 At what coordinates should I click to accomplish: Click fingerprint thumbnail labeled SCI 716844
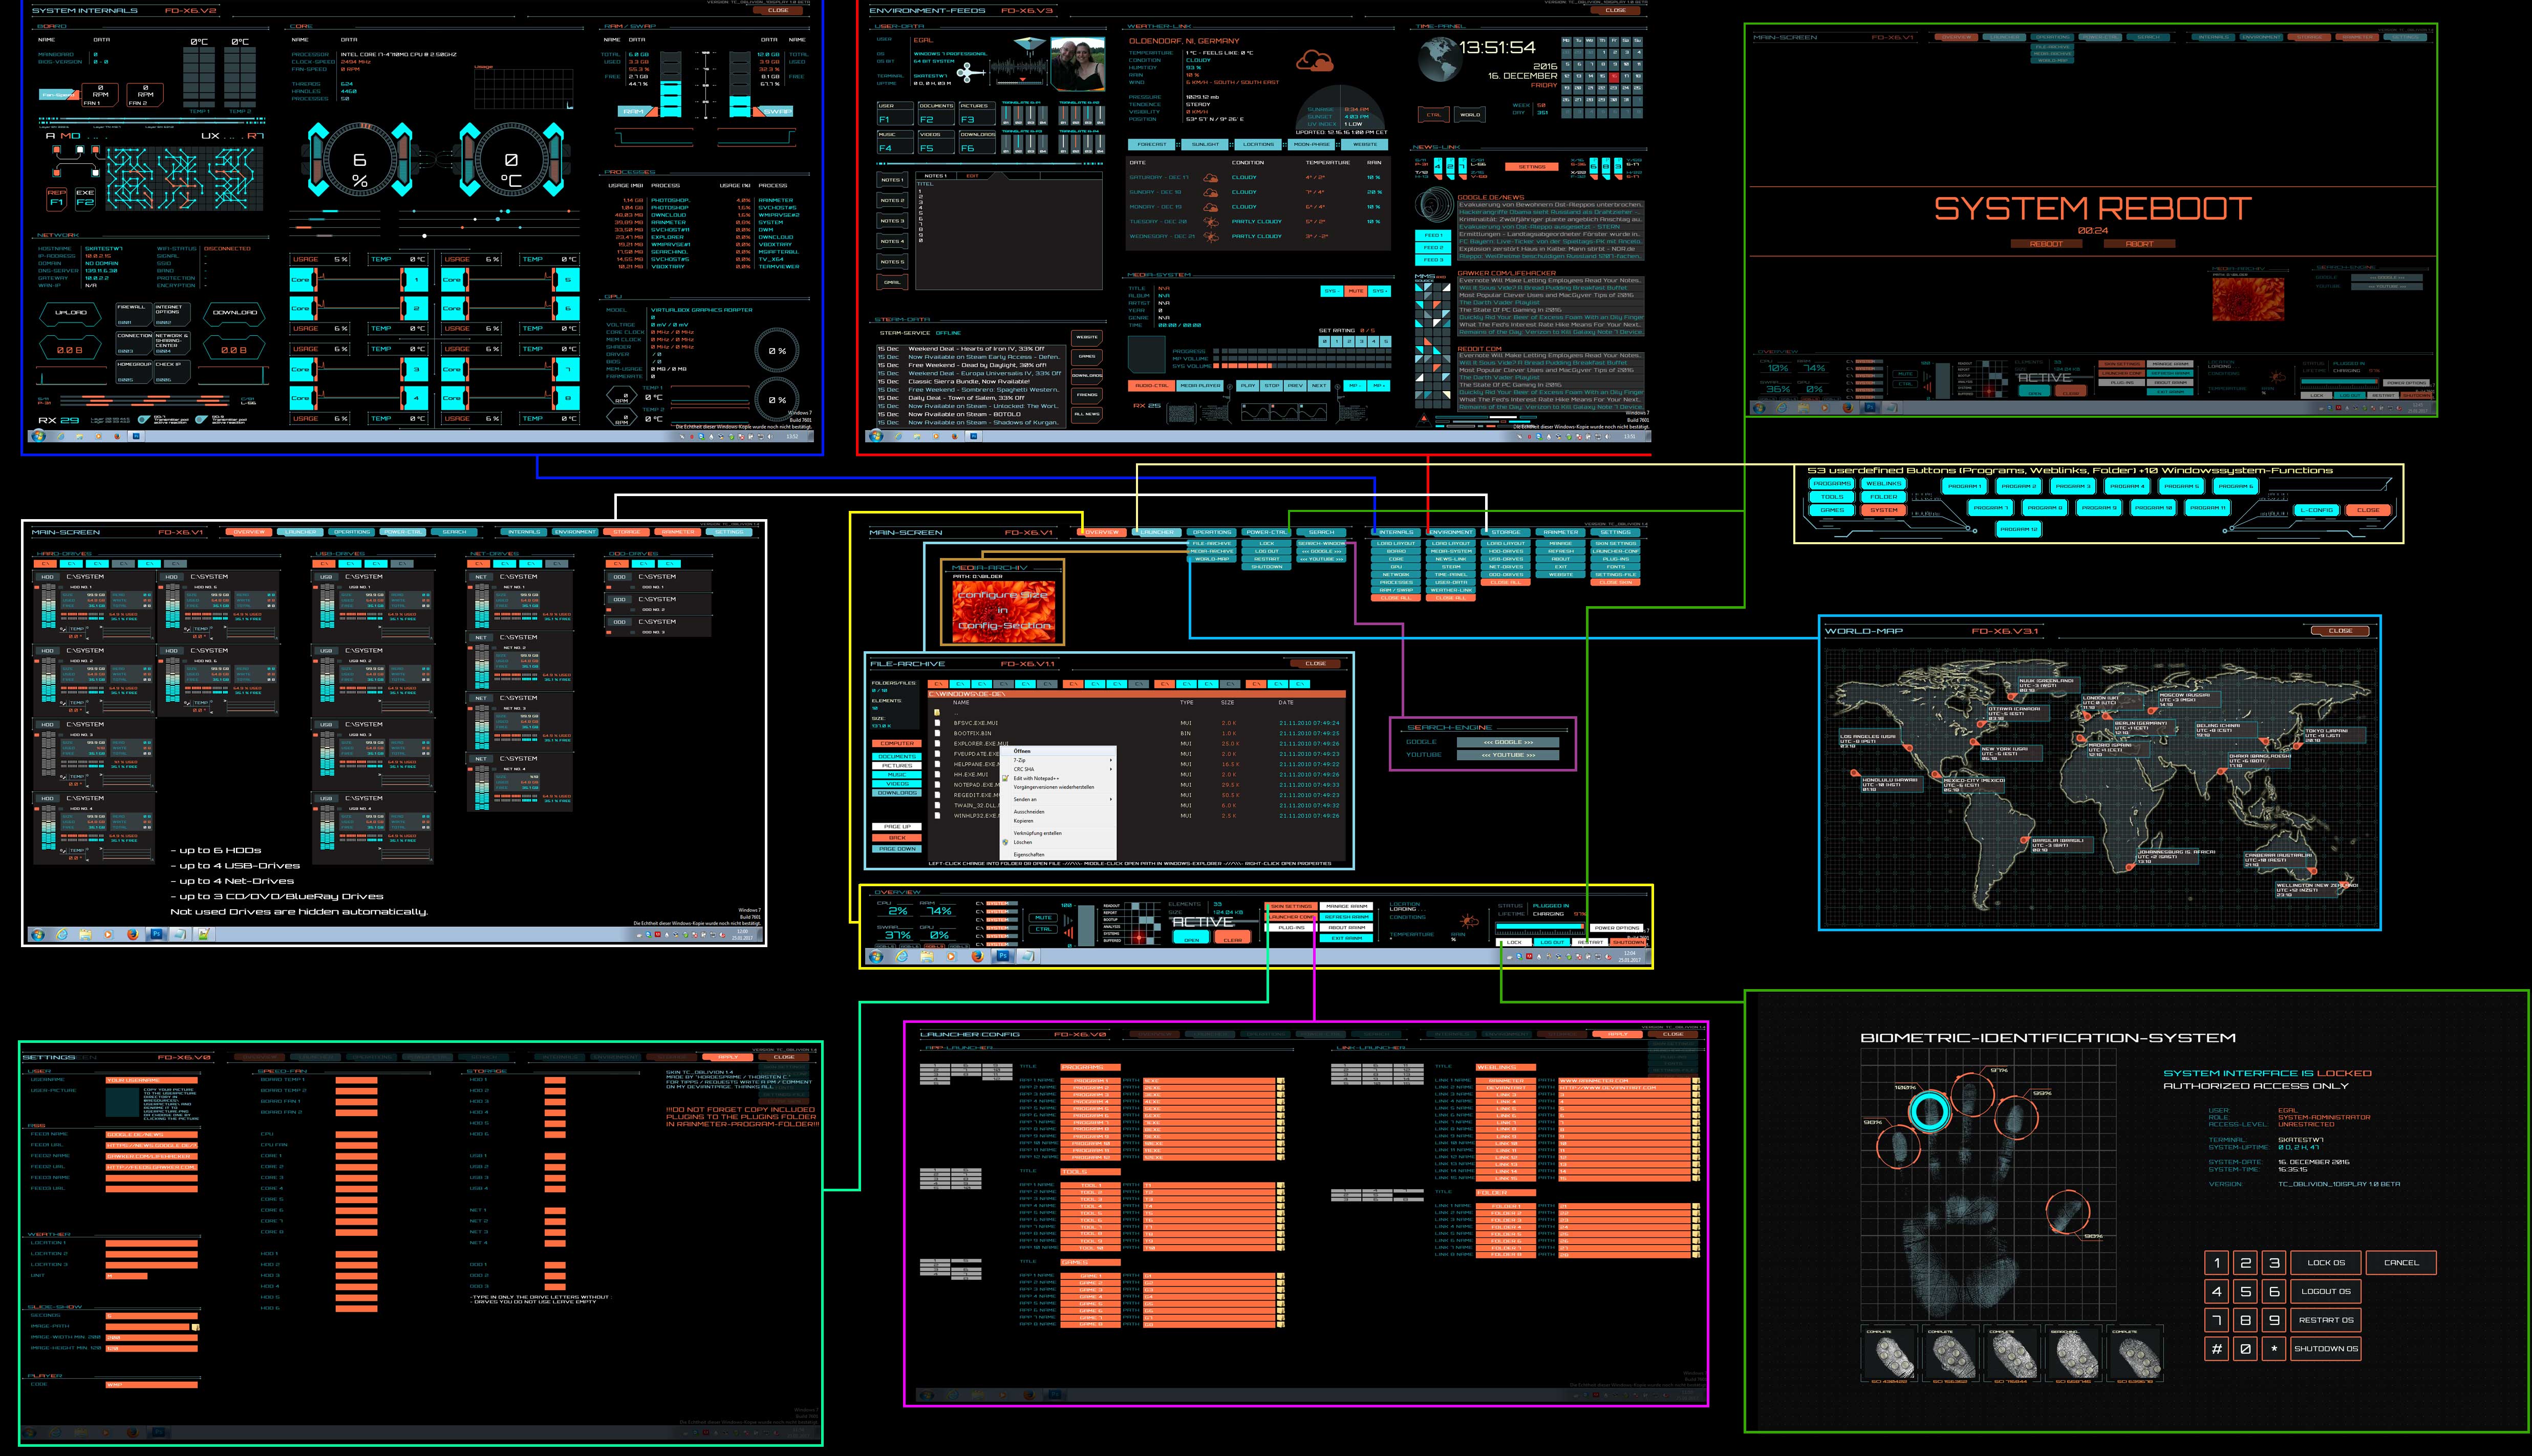click(2013, 1354)
